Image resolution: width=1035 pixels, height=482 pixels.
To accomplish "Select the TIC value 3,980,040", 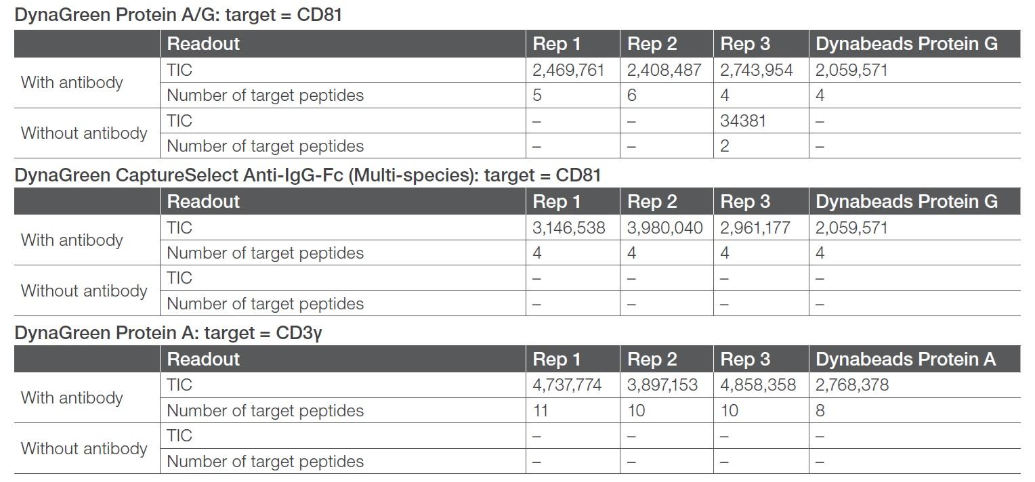I will (x=664, y=227).
